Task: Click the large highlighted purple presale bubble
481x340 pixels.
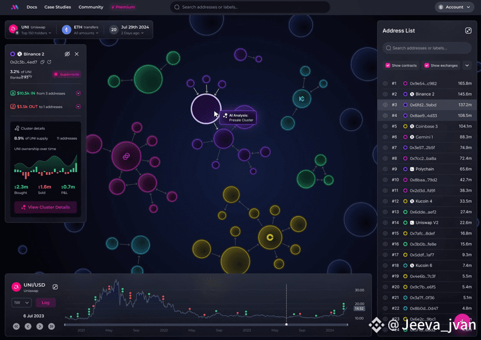Action: 206,109
